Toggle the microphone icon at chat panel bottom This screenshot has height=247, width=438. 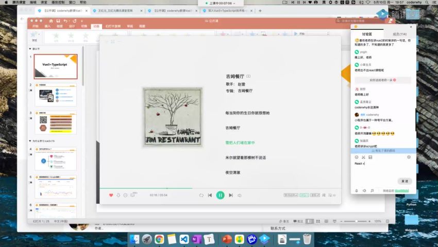[357, 190]
